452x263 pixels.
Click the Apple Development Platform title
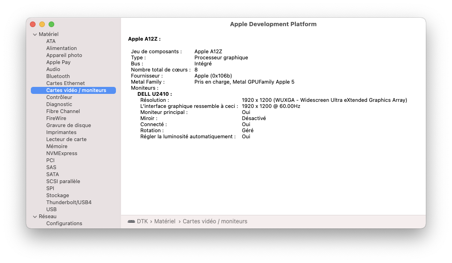click(273, 24)
